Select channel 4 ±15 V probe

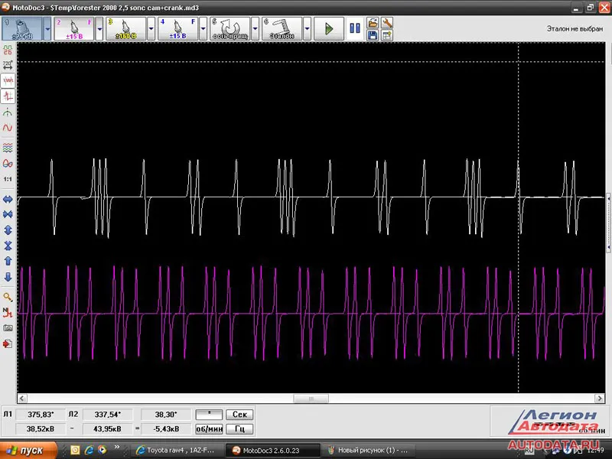click(177, 28)
